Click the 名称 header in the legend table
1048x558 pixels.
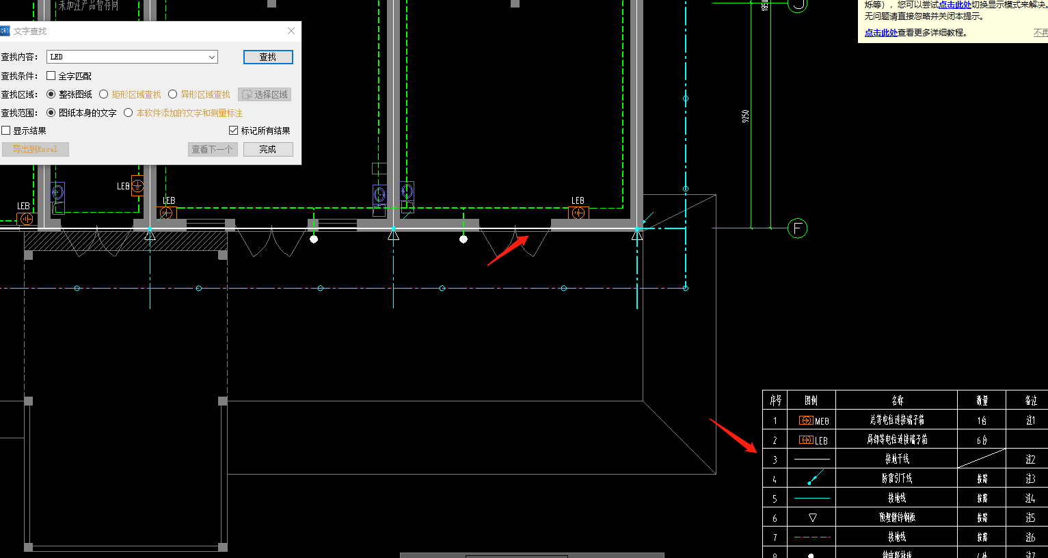pyautogui.click(x=897, y=401)
